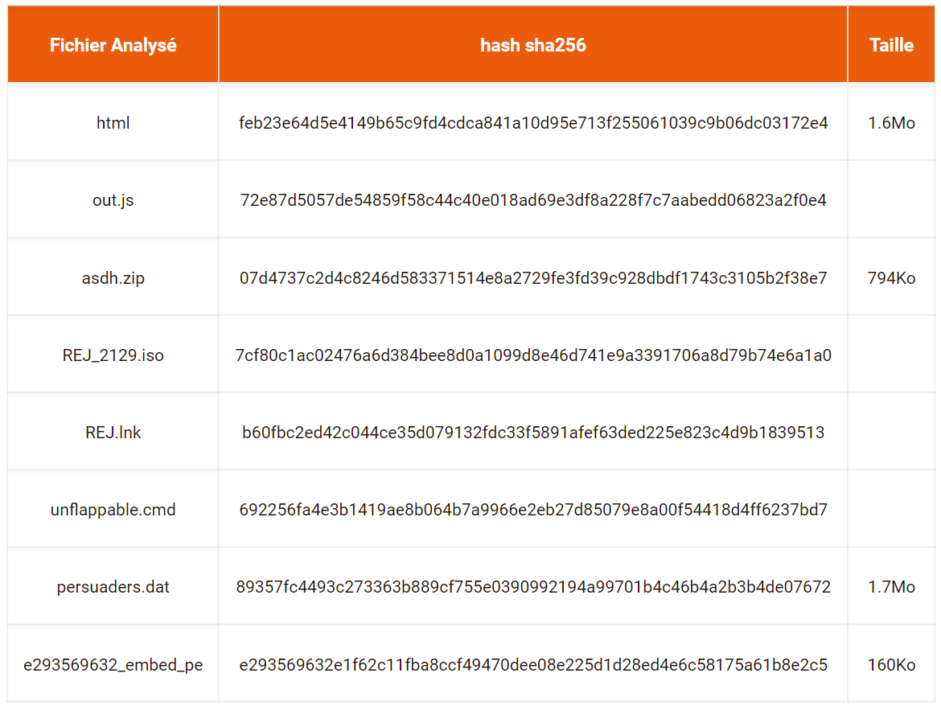Click the hash starting with 89357fc4493c
941x710 pixels.
(533, 586)
